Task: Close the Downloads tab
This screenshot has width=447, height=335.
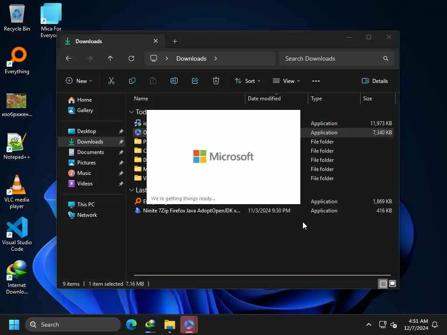Action: pos(156,41)
